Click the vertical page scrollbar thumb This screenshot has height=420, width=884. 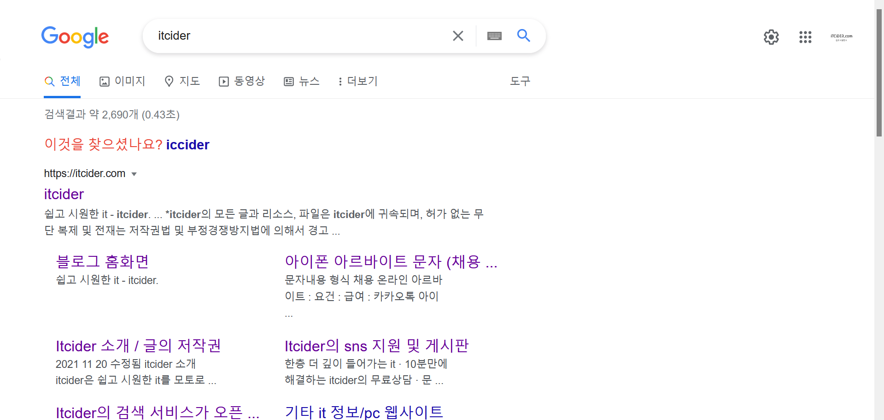point(879,73)
